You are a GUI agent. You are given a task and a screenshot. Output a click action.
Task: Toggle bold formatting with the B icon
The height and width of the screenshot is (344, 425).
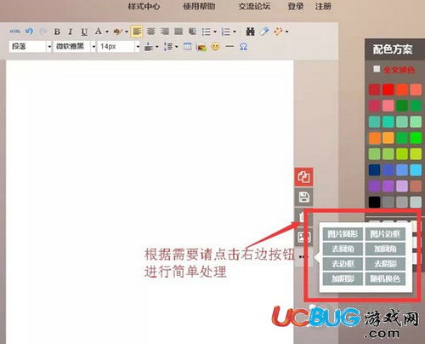coord(57,32)
